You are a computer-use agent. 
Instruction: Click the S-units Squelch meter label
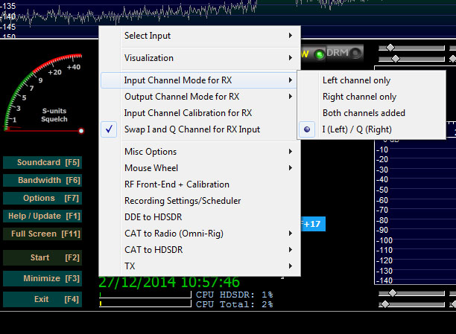(x=54, y=115)
